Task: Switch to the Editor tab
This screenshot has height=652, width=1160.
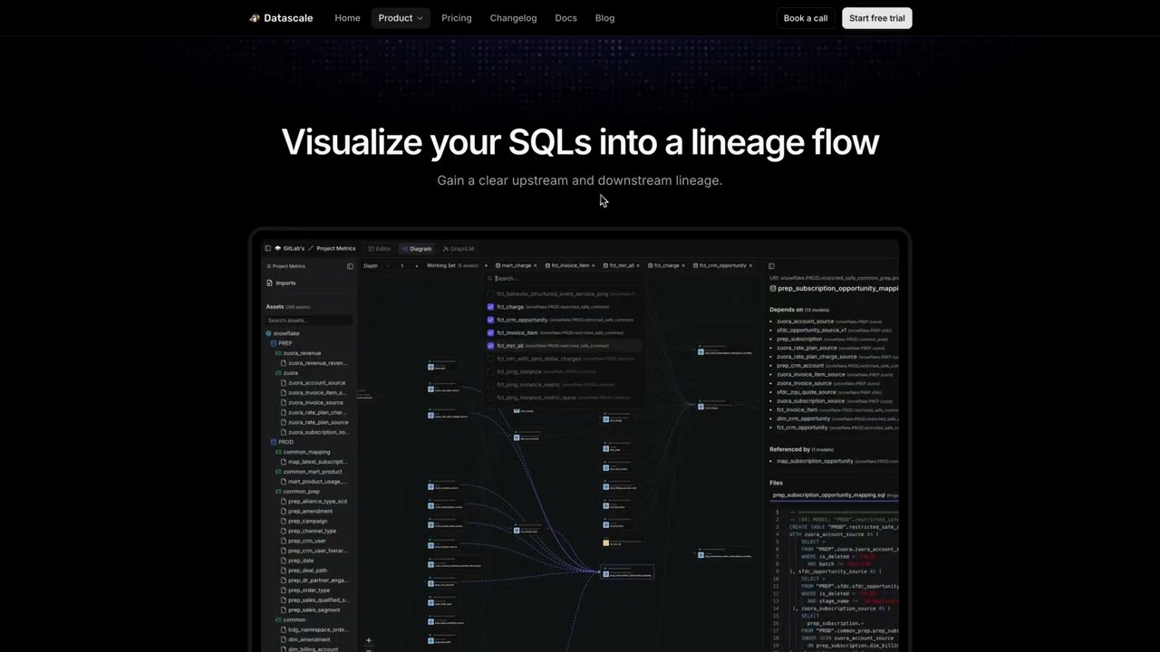Action: point(380,248)
